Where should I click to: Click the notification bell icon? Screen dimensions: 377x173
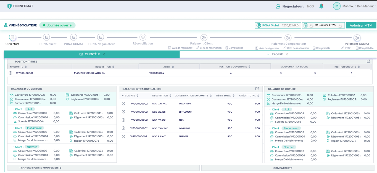click(x=321, y=6)
